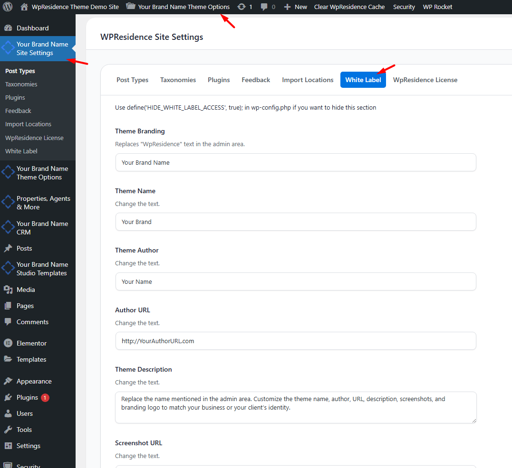512x468 pixels.
Task: Click the HIDE_WHITE_LABEL_ACCESS hint text
Action: [x=246, y=108]
